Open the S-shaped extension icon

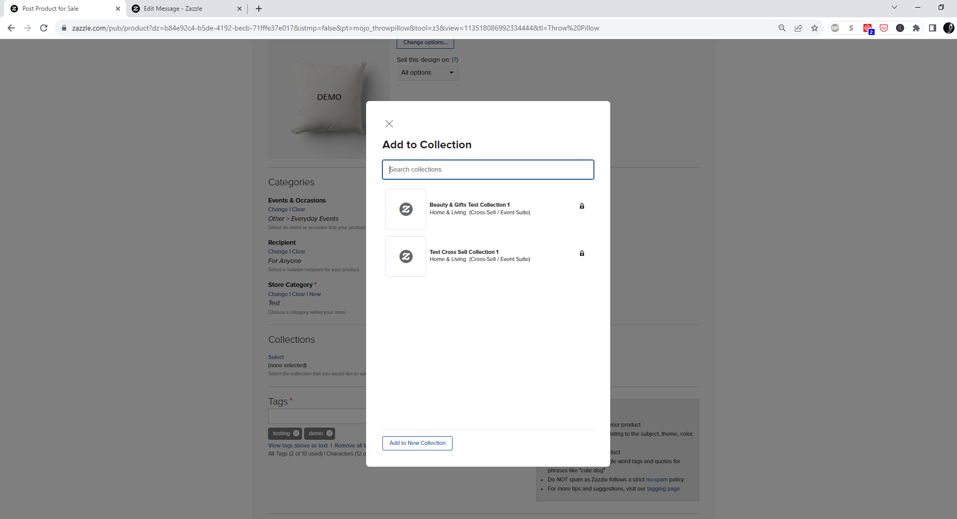point(851,28)
